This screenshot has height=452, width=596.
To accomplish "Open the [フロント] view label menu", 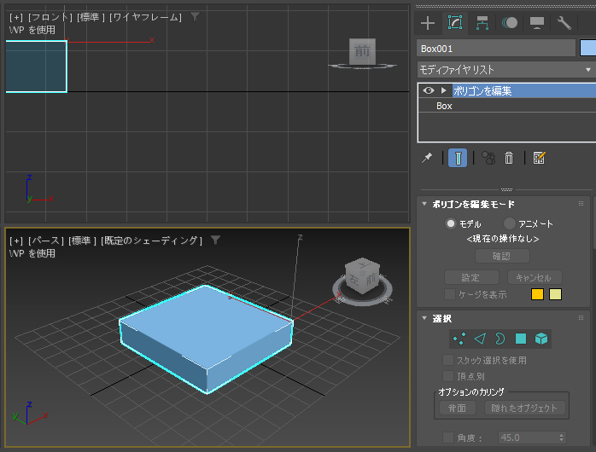I will [x=50, y=17].
